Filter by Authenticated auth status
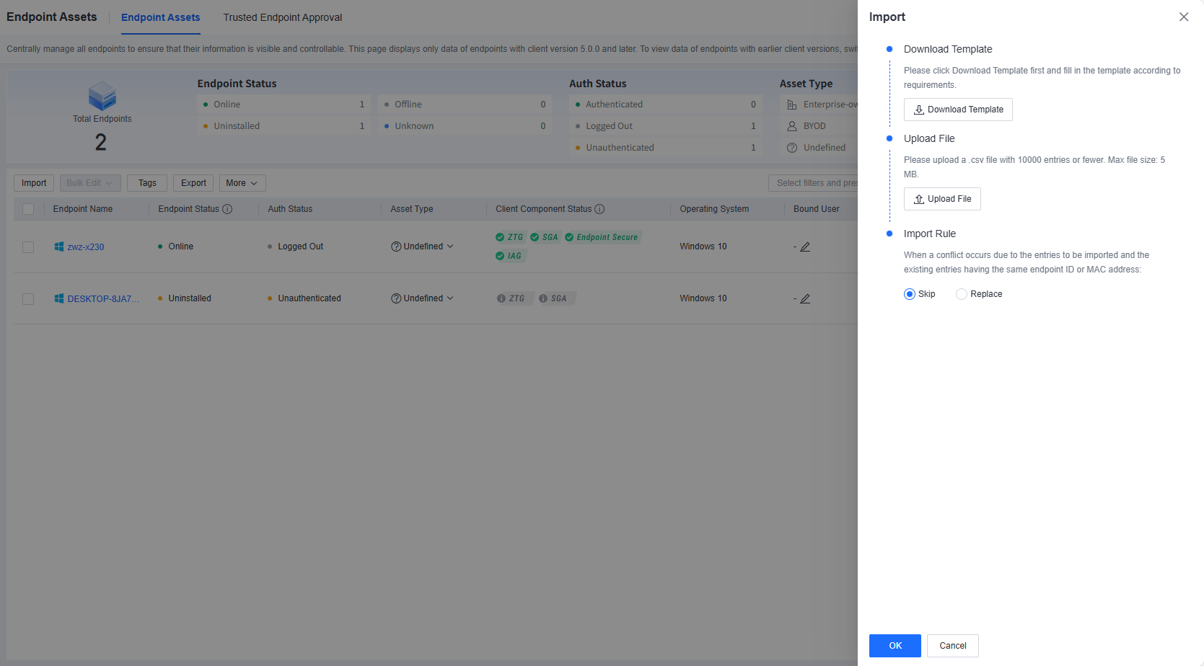 click(666, 105)
